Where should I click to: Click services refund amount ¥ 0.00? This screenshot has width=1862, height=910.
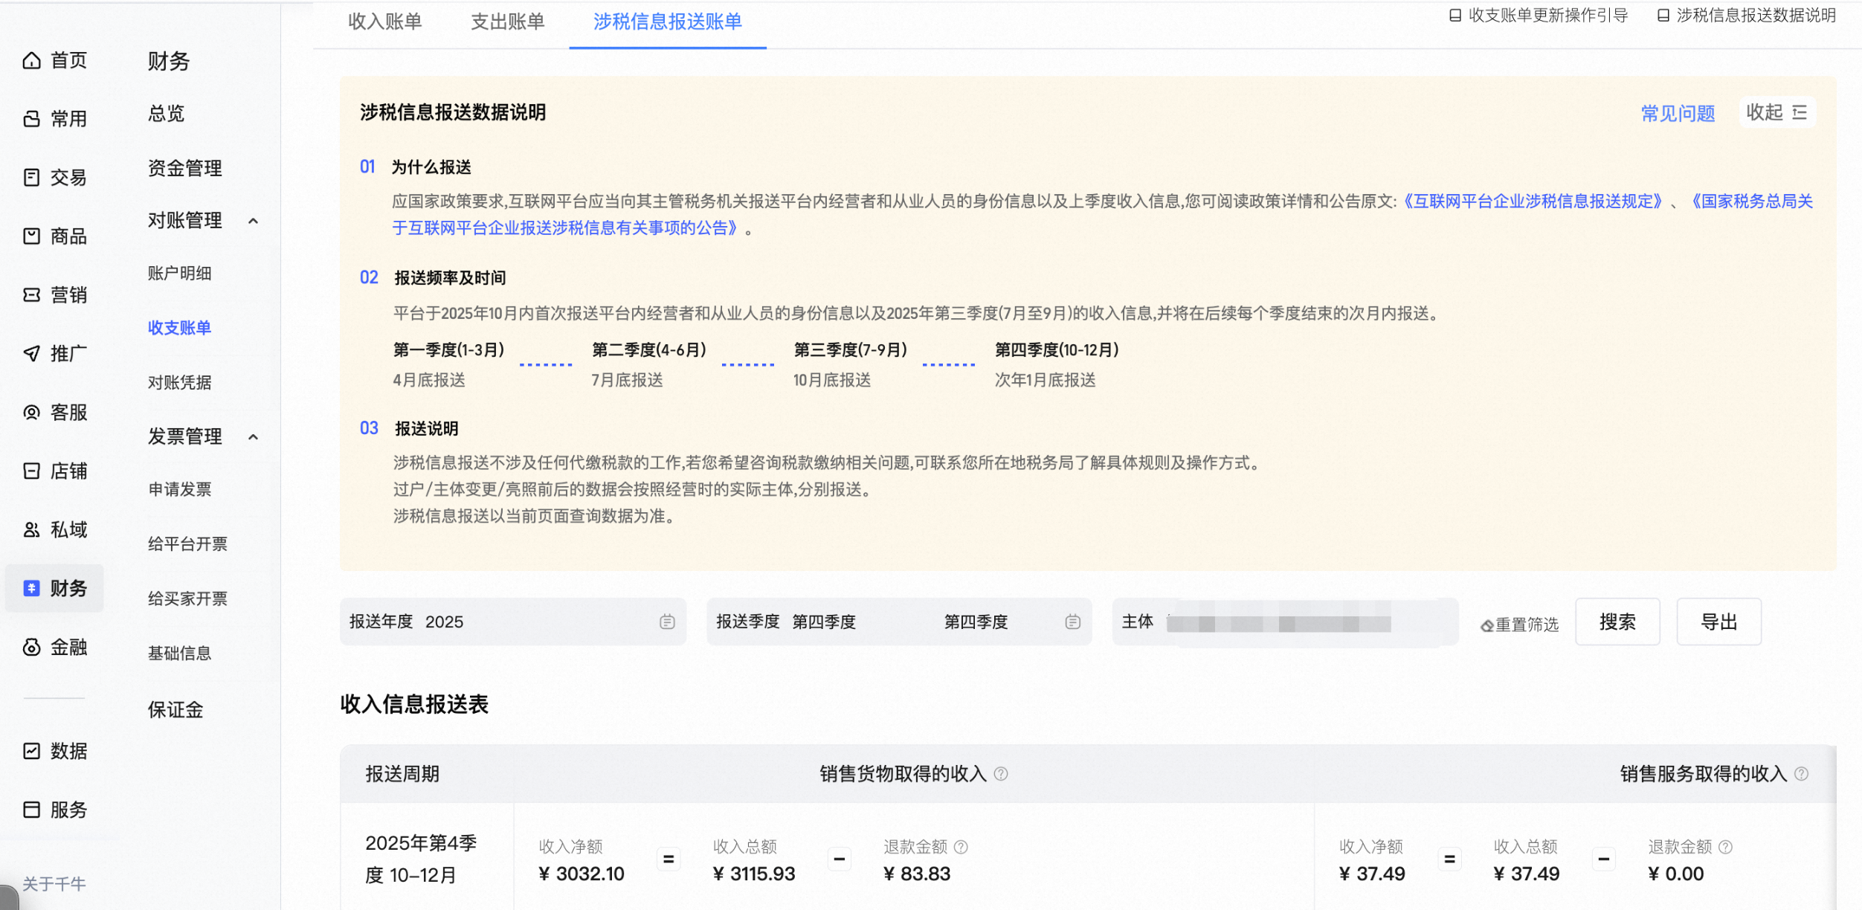(1675, 874)
